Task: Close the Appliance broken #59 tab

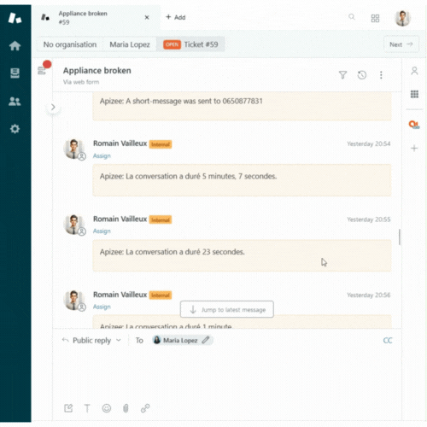Action: [x=147, y=17]
